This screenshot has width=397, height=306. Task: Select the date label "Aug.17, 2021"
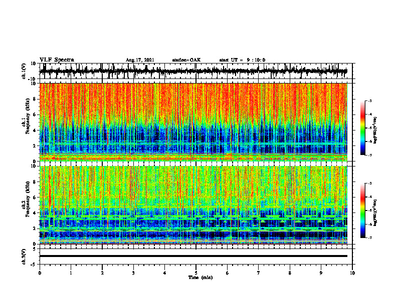[140, 60]
